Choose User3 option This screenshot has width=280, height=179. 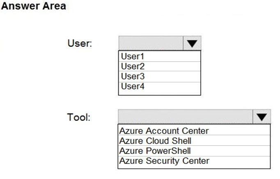pos(159,77)
